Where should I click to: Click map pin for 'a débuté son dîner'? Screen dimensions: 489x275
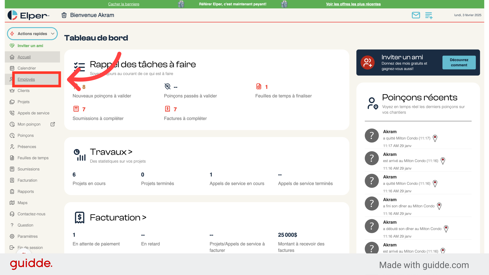[x=446, y=229]
